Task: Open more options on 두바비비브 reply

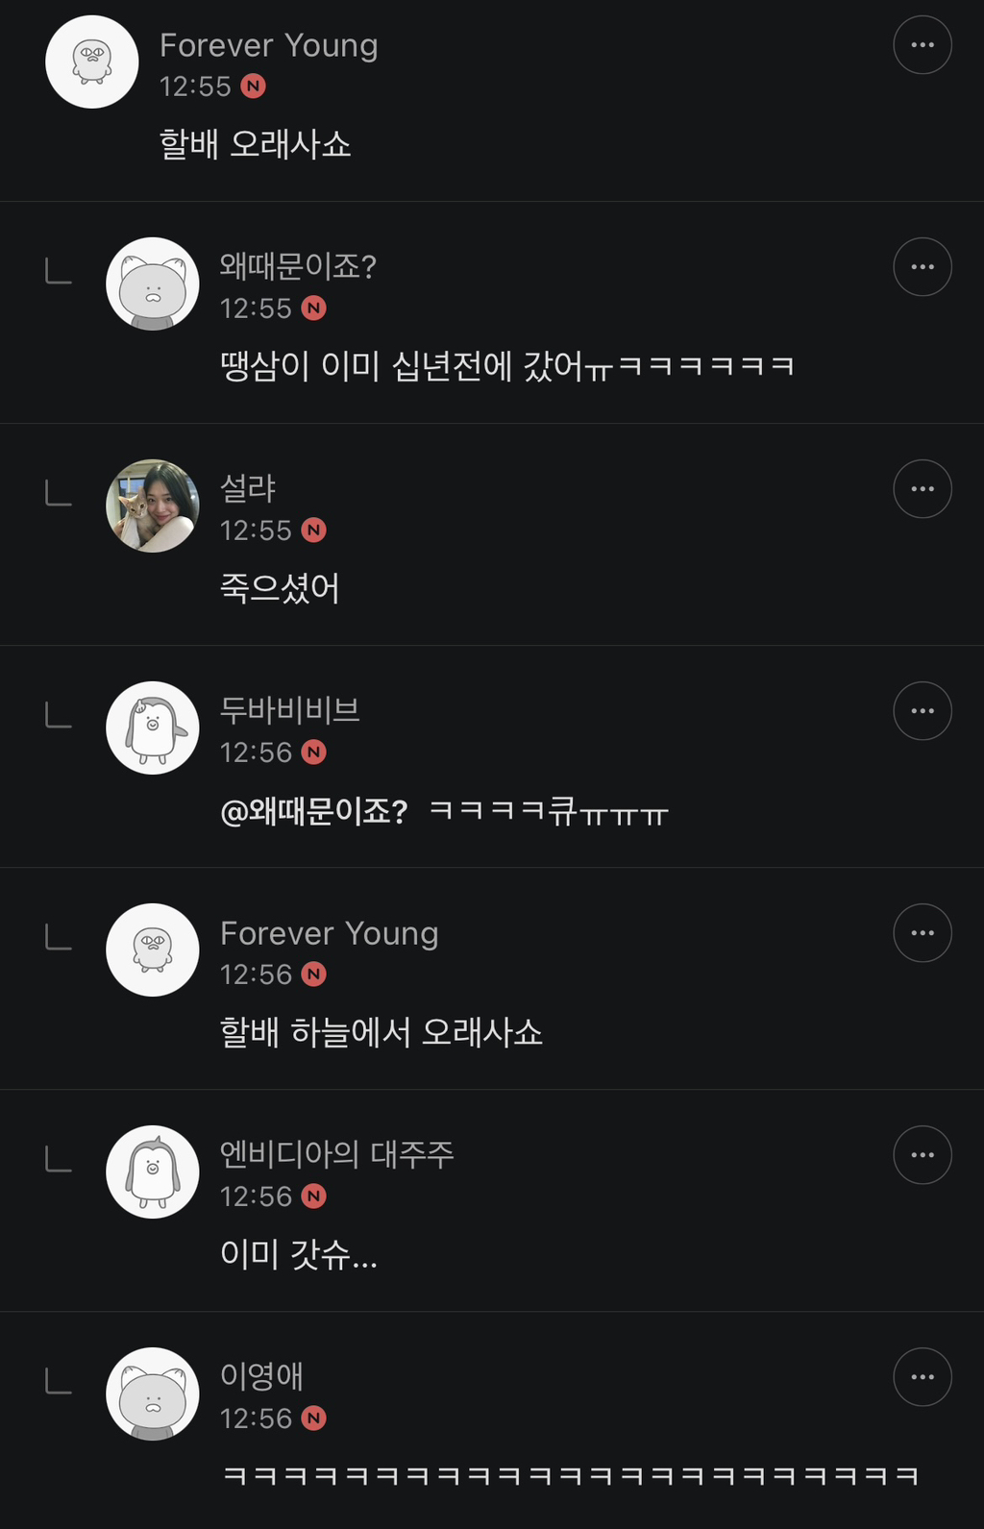Action: (922, 711)
